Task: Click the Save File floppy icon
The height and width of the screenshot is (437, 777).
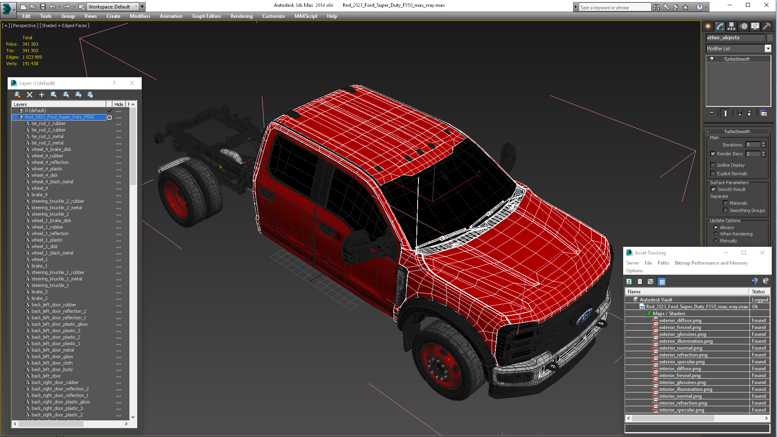Action: [x=42, y=7]
